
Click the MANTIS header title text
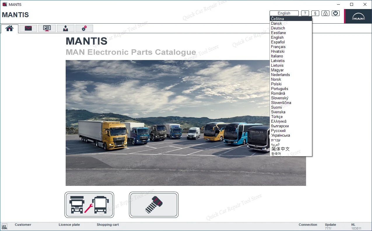coord(15,15)
